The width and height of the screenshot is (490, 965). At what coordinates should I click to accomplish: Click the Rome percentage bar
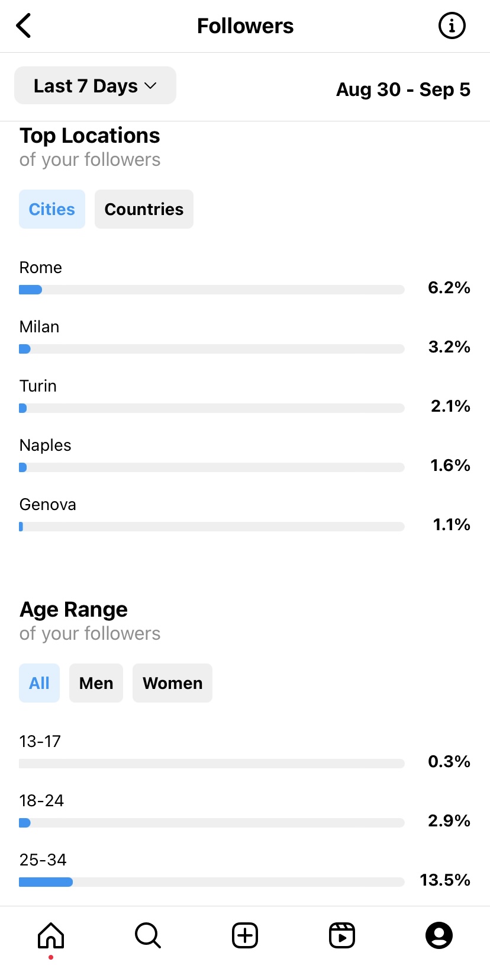[212, 290]
